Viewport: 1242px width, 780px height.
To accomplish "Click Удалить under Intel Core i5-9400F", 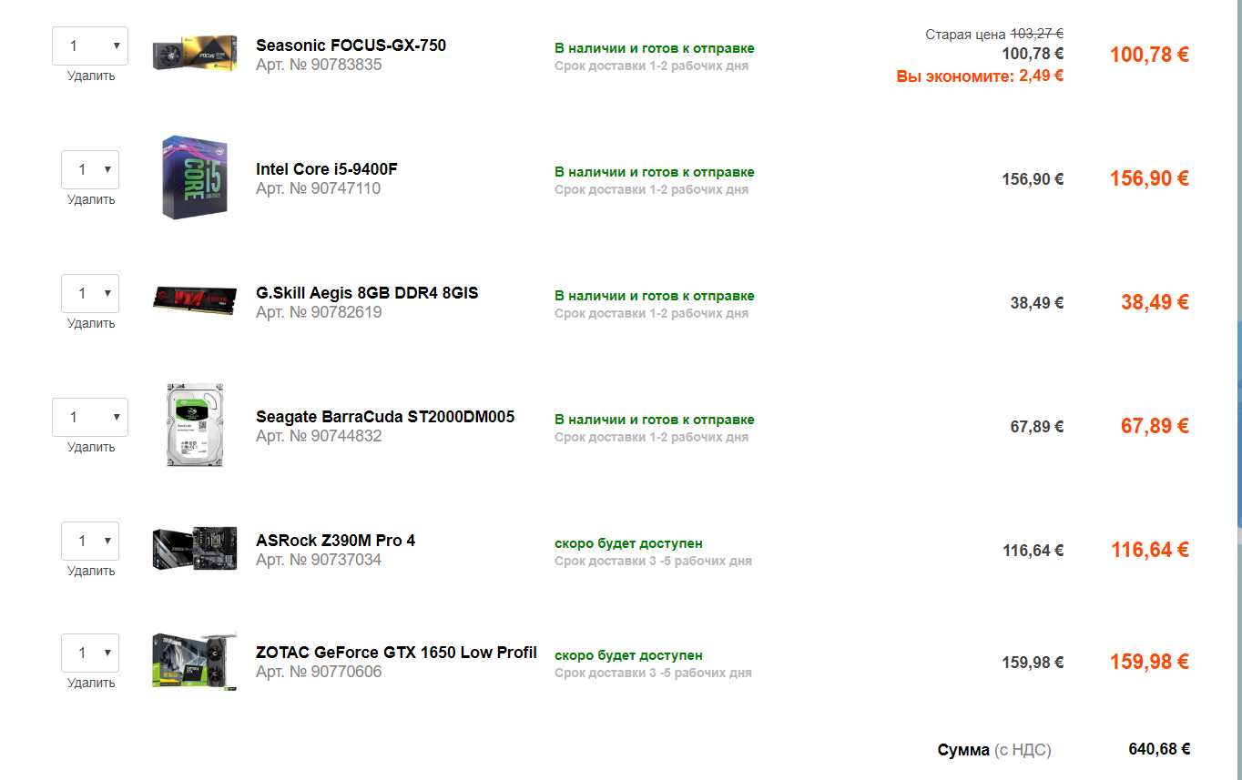I will click(91, 200).
